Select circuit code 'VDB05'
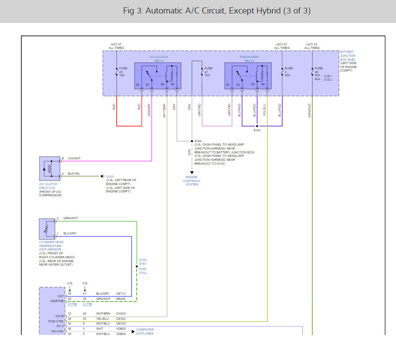The height and width of the screenshot is (351, 396). (121, 329)
